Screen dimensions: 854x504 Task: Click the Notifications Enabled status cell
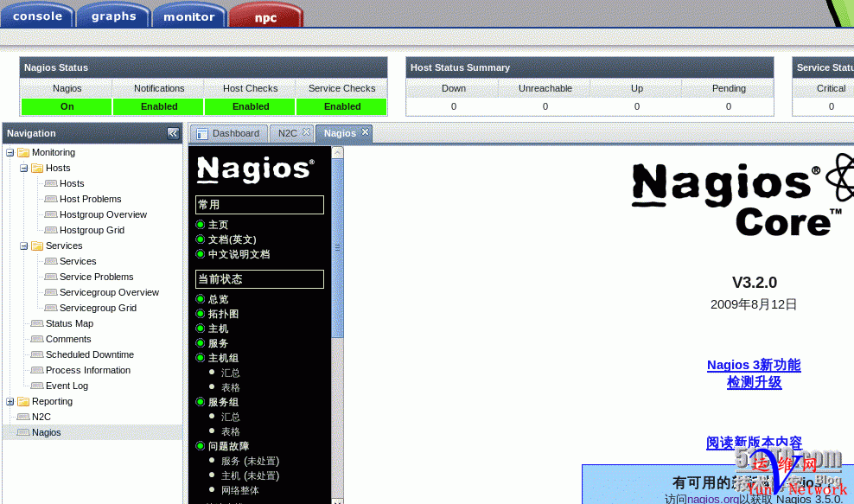coord(159,107)
